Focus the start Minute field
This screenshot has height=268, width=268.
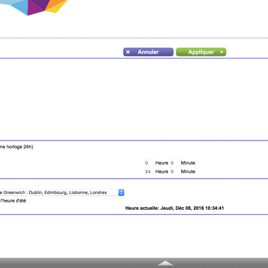(x=175, y=163)
